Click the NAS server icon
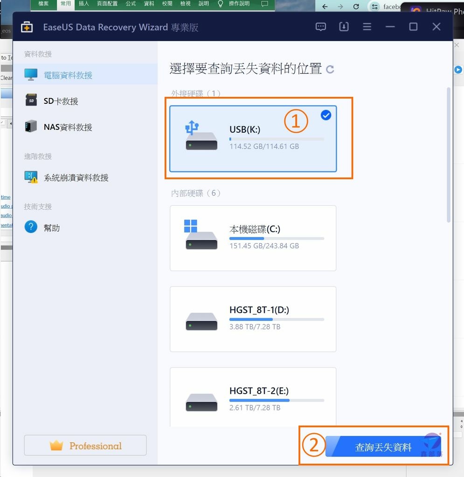The height and width of the screenshot is (477, 464). tap(31, 126)
